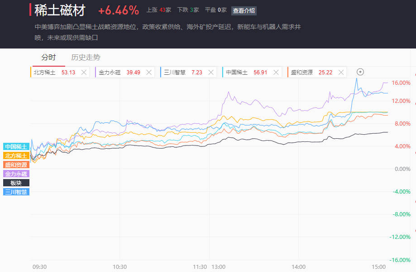Toggle the 板块 legend label
The width and height of the screenshot is (416, 272).
16,183
